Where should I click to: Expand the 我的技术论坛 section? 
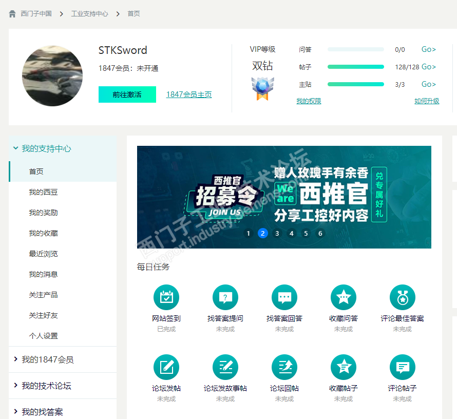click(63, 386)
